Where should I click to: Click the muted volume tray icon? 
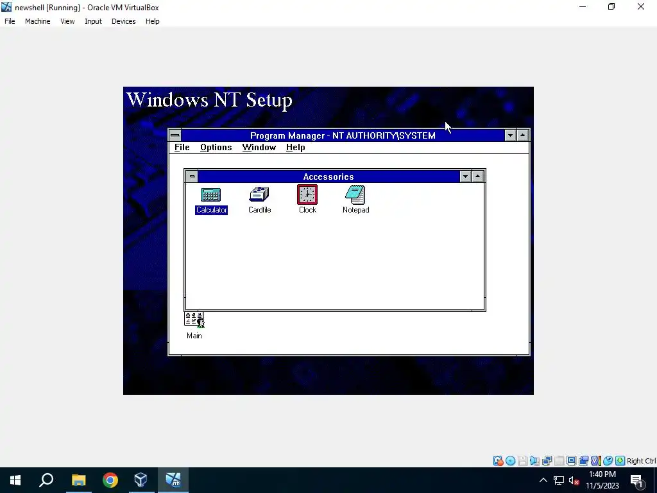574,480
